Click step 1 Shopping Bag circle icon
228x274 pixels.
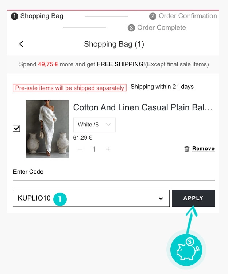(x=15, y=16)
